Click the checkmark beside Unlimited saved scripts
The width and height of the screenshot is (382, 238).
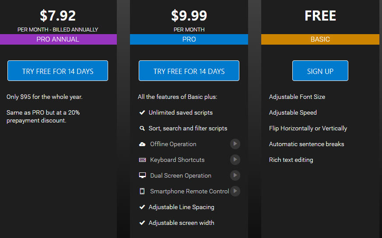point(142,112)
